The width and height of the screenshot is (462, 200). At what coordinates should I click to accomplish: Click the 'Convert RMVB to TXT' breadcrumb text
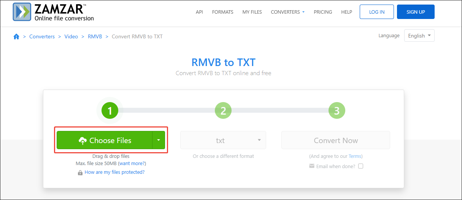click(x=137, y=36)
